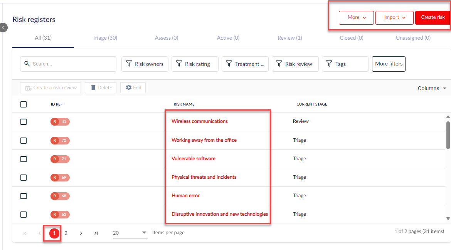Open the Risk owners filter

[x=145, y=64]
